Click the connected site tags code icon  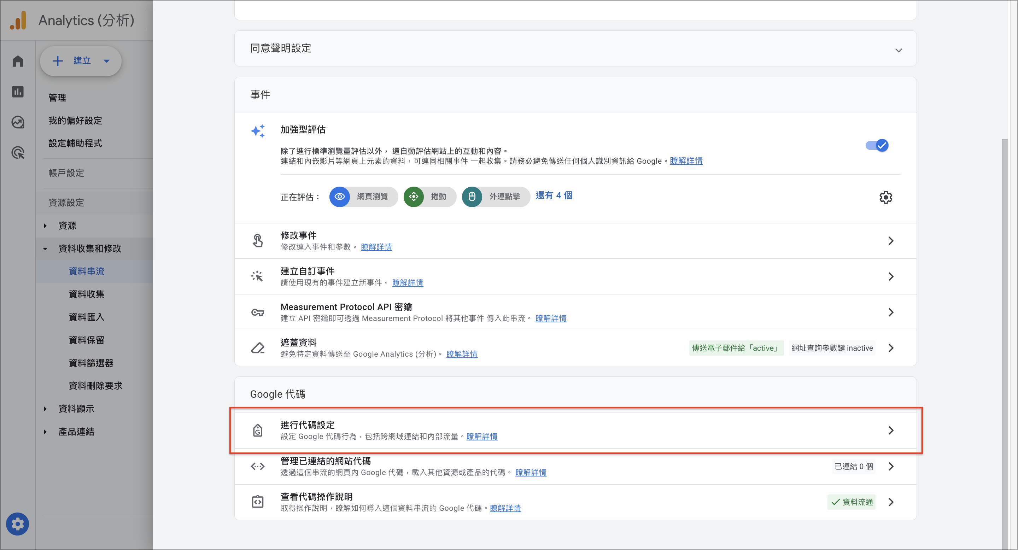[258, 466]
